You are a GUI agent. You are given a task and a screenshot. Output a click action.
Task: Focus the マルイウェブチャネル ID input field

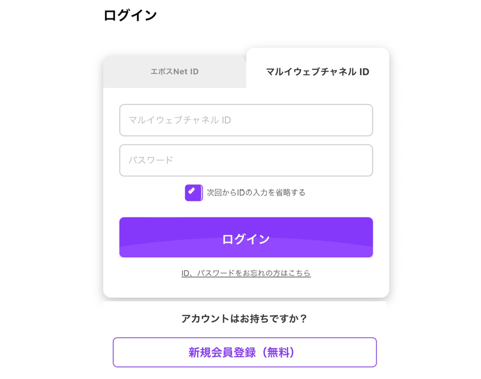point(246,120)
